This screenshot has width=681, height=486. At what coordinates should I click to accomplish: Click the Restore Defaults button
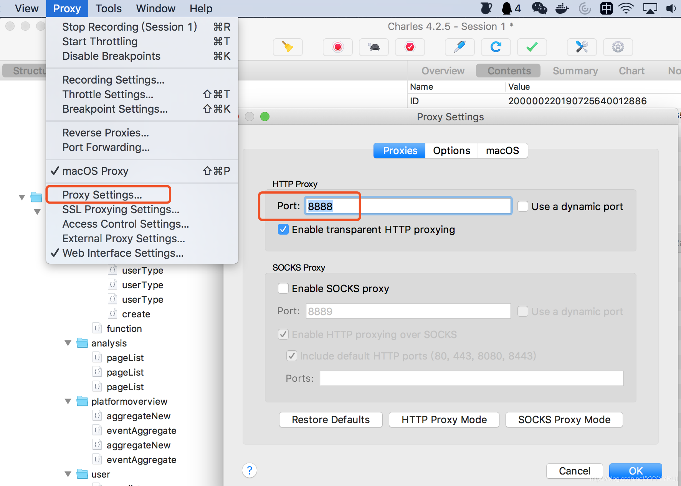(331, 420)
